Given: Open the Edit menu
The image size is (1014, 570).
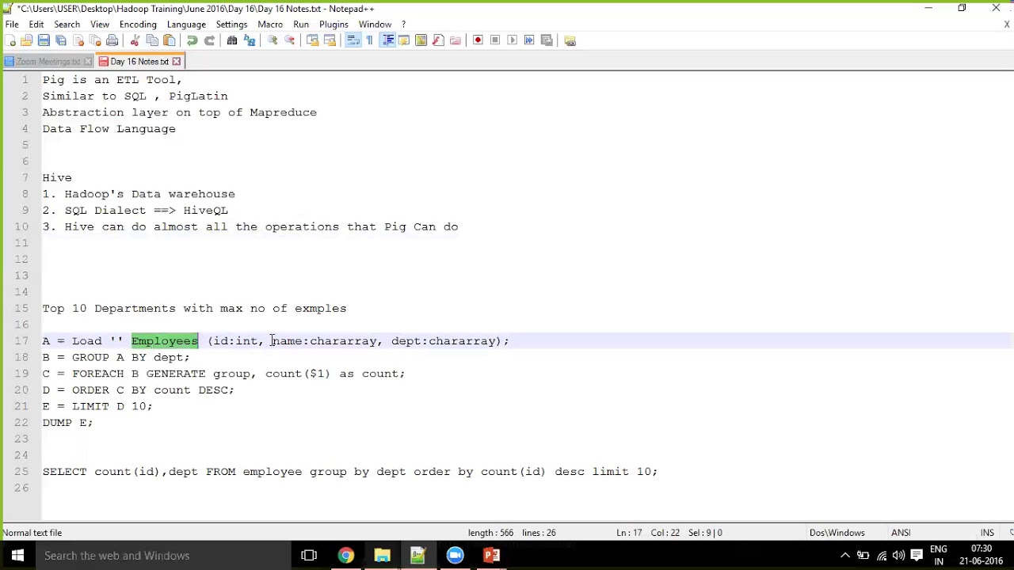Looking at the screenshot, I should point(36,25).
